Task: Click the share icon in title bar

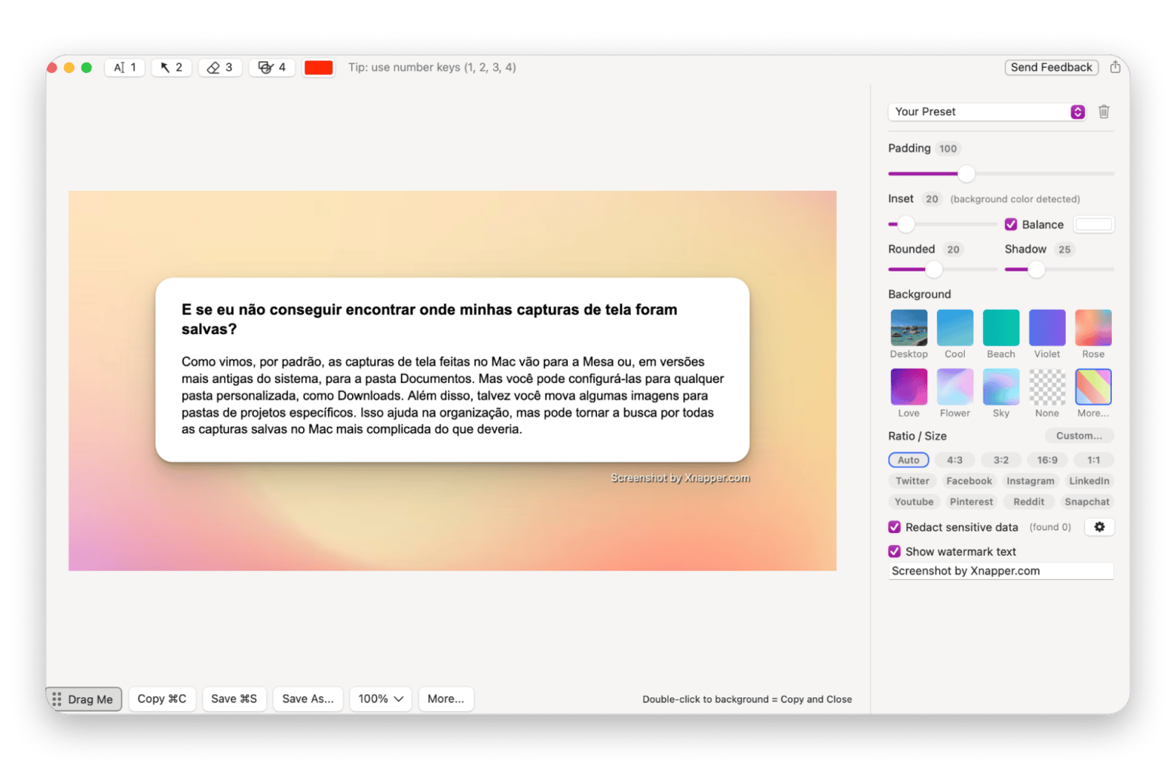Action: 1115,67
